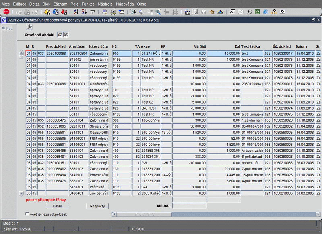
Task: Select the Nav radio button
Action: click(4, 28)
